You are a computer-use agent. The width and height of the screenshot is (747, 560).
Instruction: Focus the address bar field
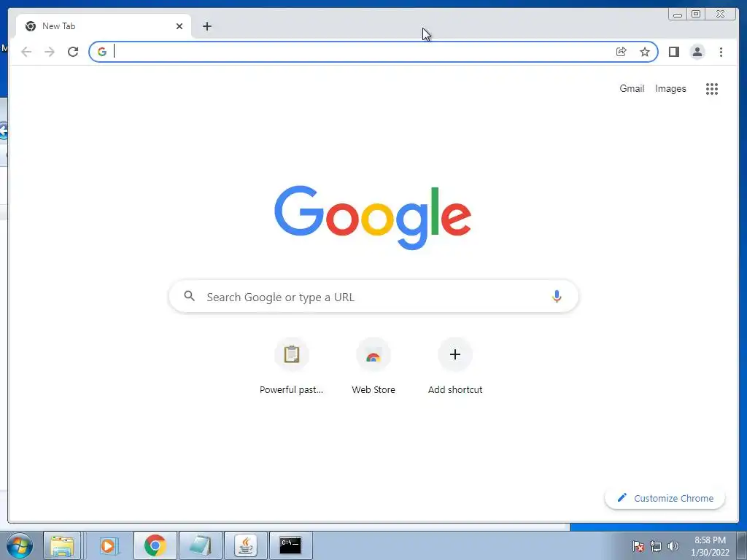coord(373,52)
